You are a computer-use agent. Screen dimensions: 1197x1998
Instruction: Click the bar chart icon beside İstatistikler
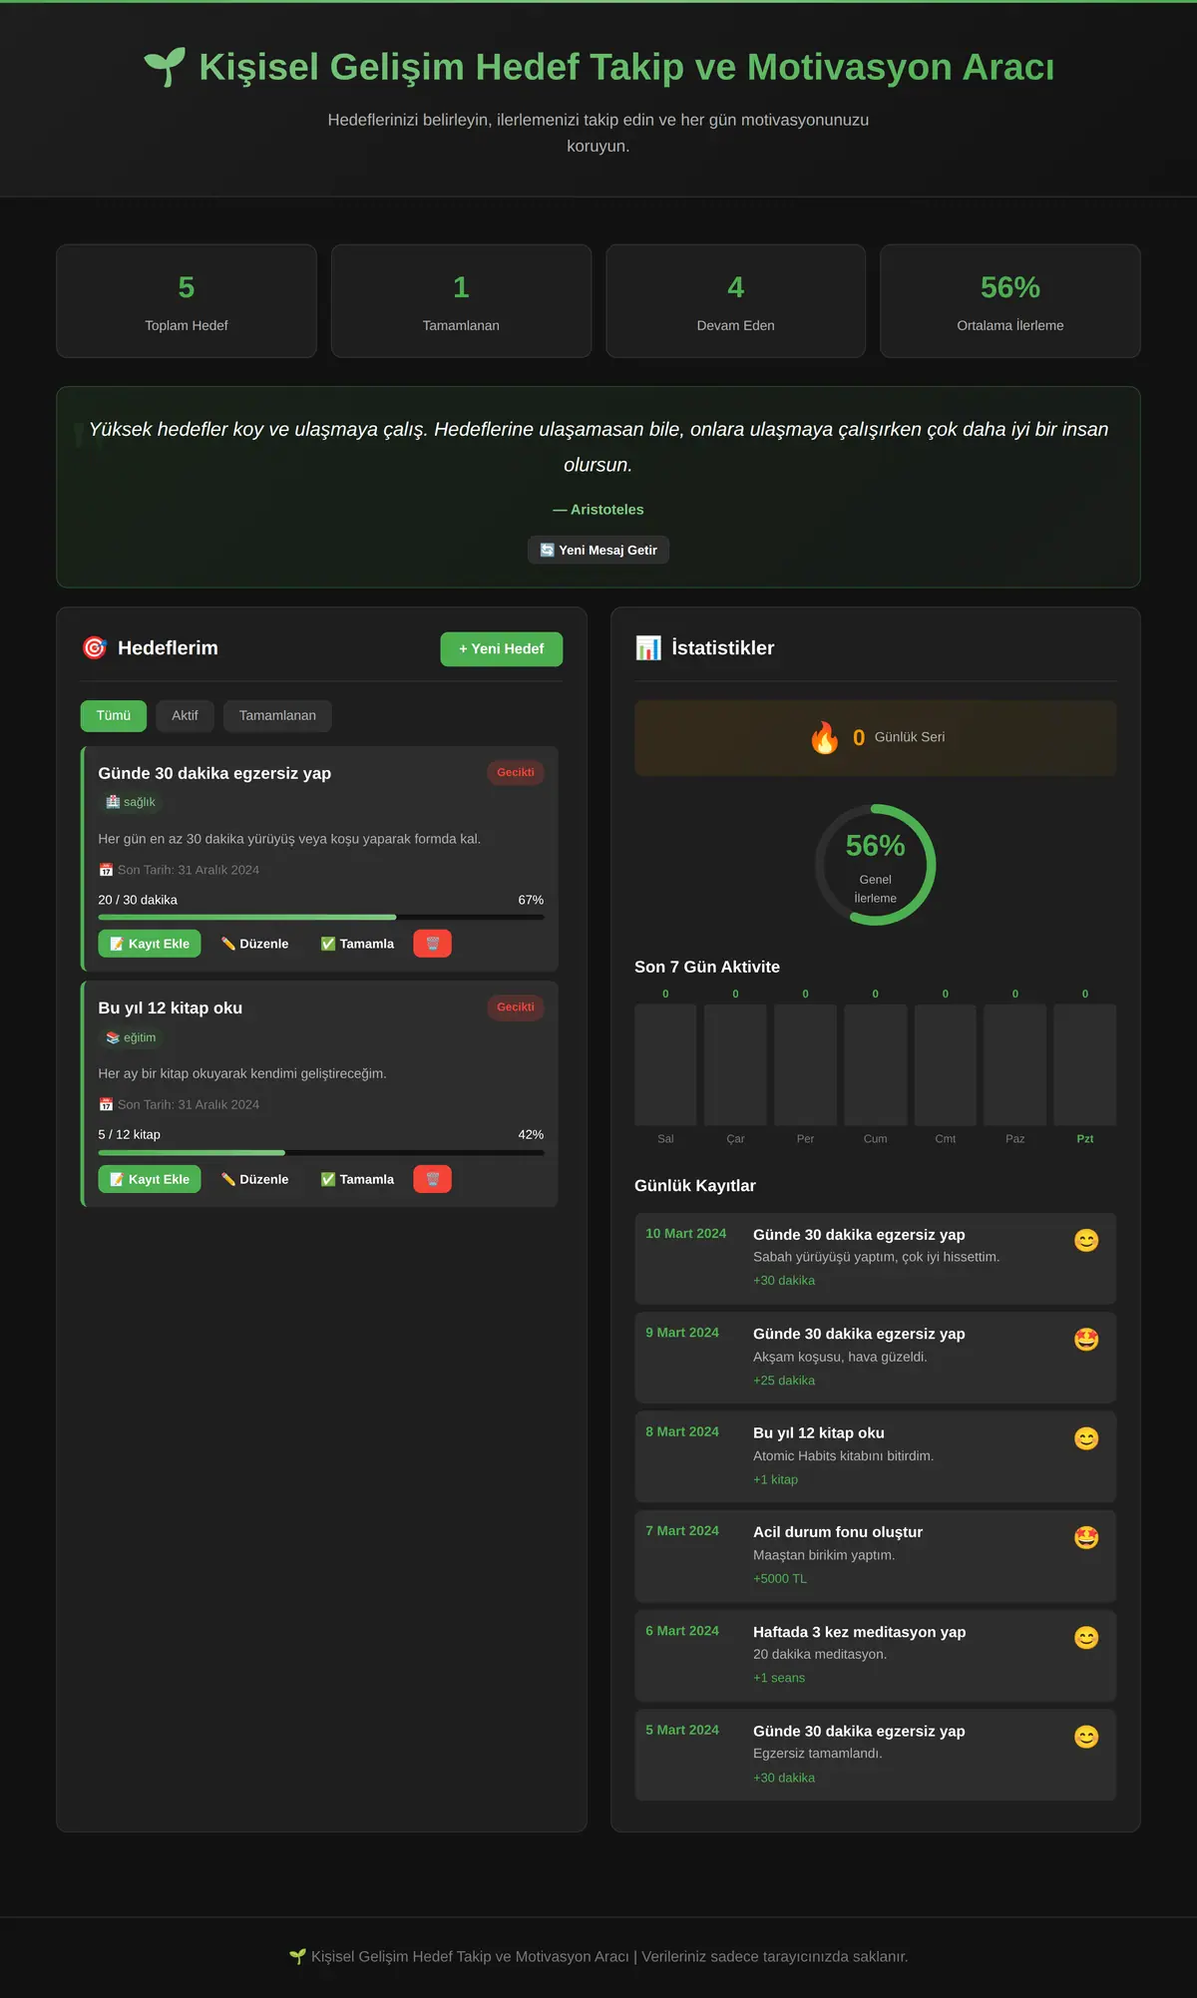pyautogui.click(x=648, y=648)
